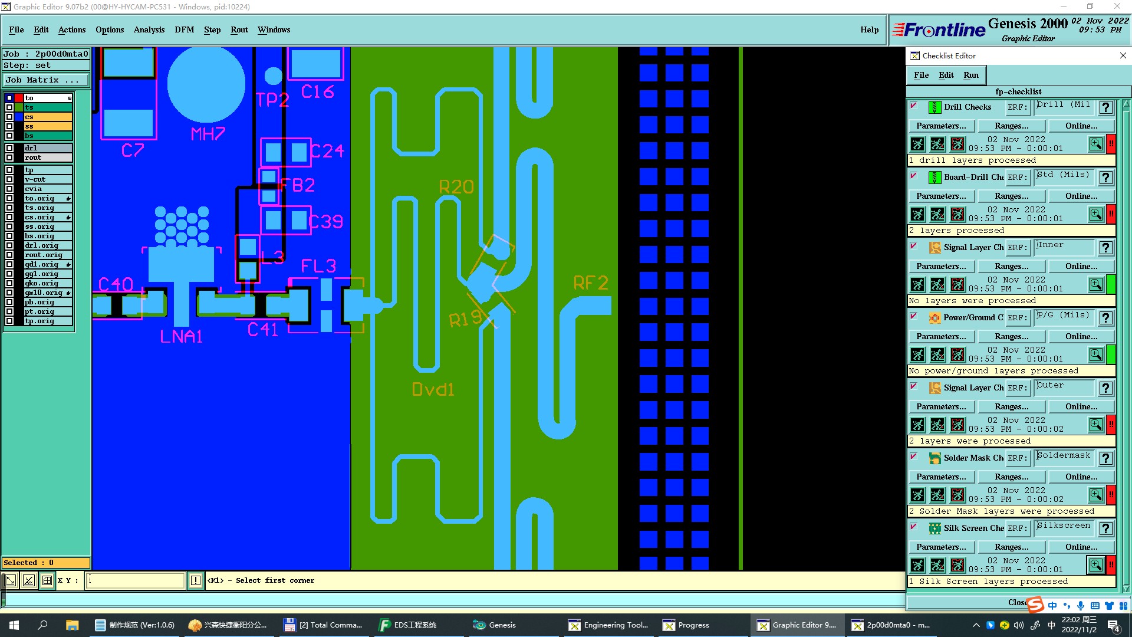Click the Solder Mask Check layer icon

pyautogui.click(x=934, y=458)
